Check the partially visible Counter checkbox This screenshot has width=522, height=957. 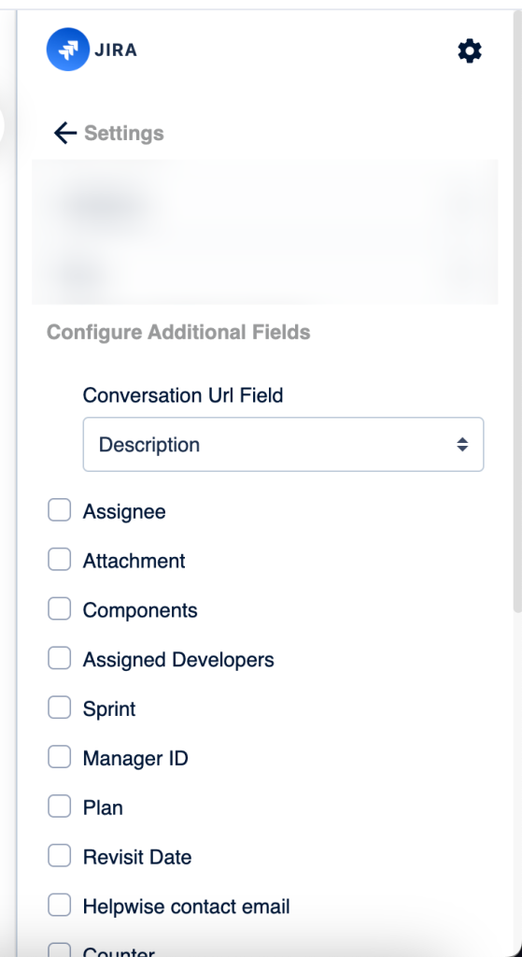point(59,950)
